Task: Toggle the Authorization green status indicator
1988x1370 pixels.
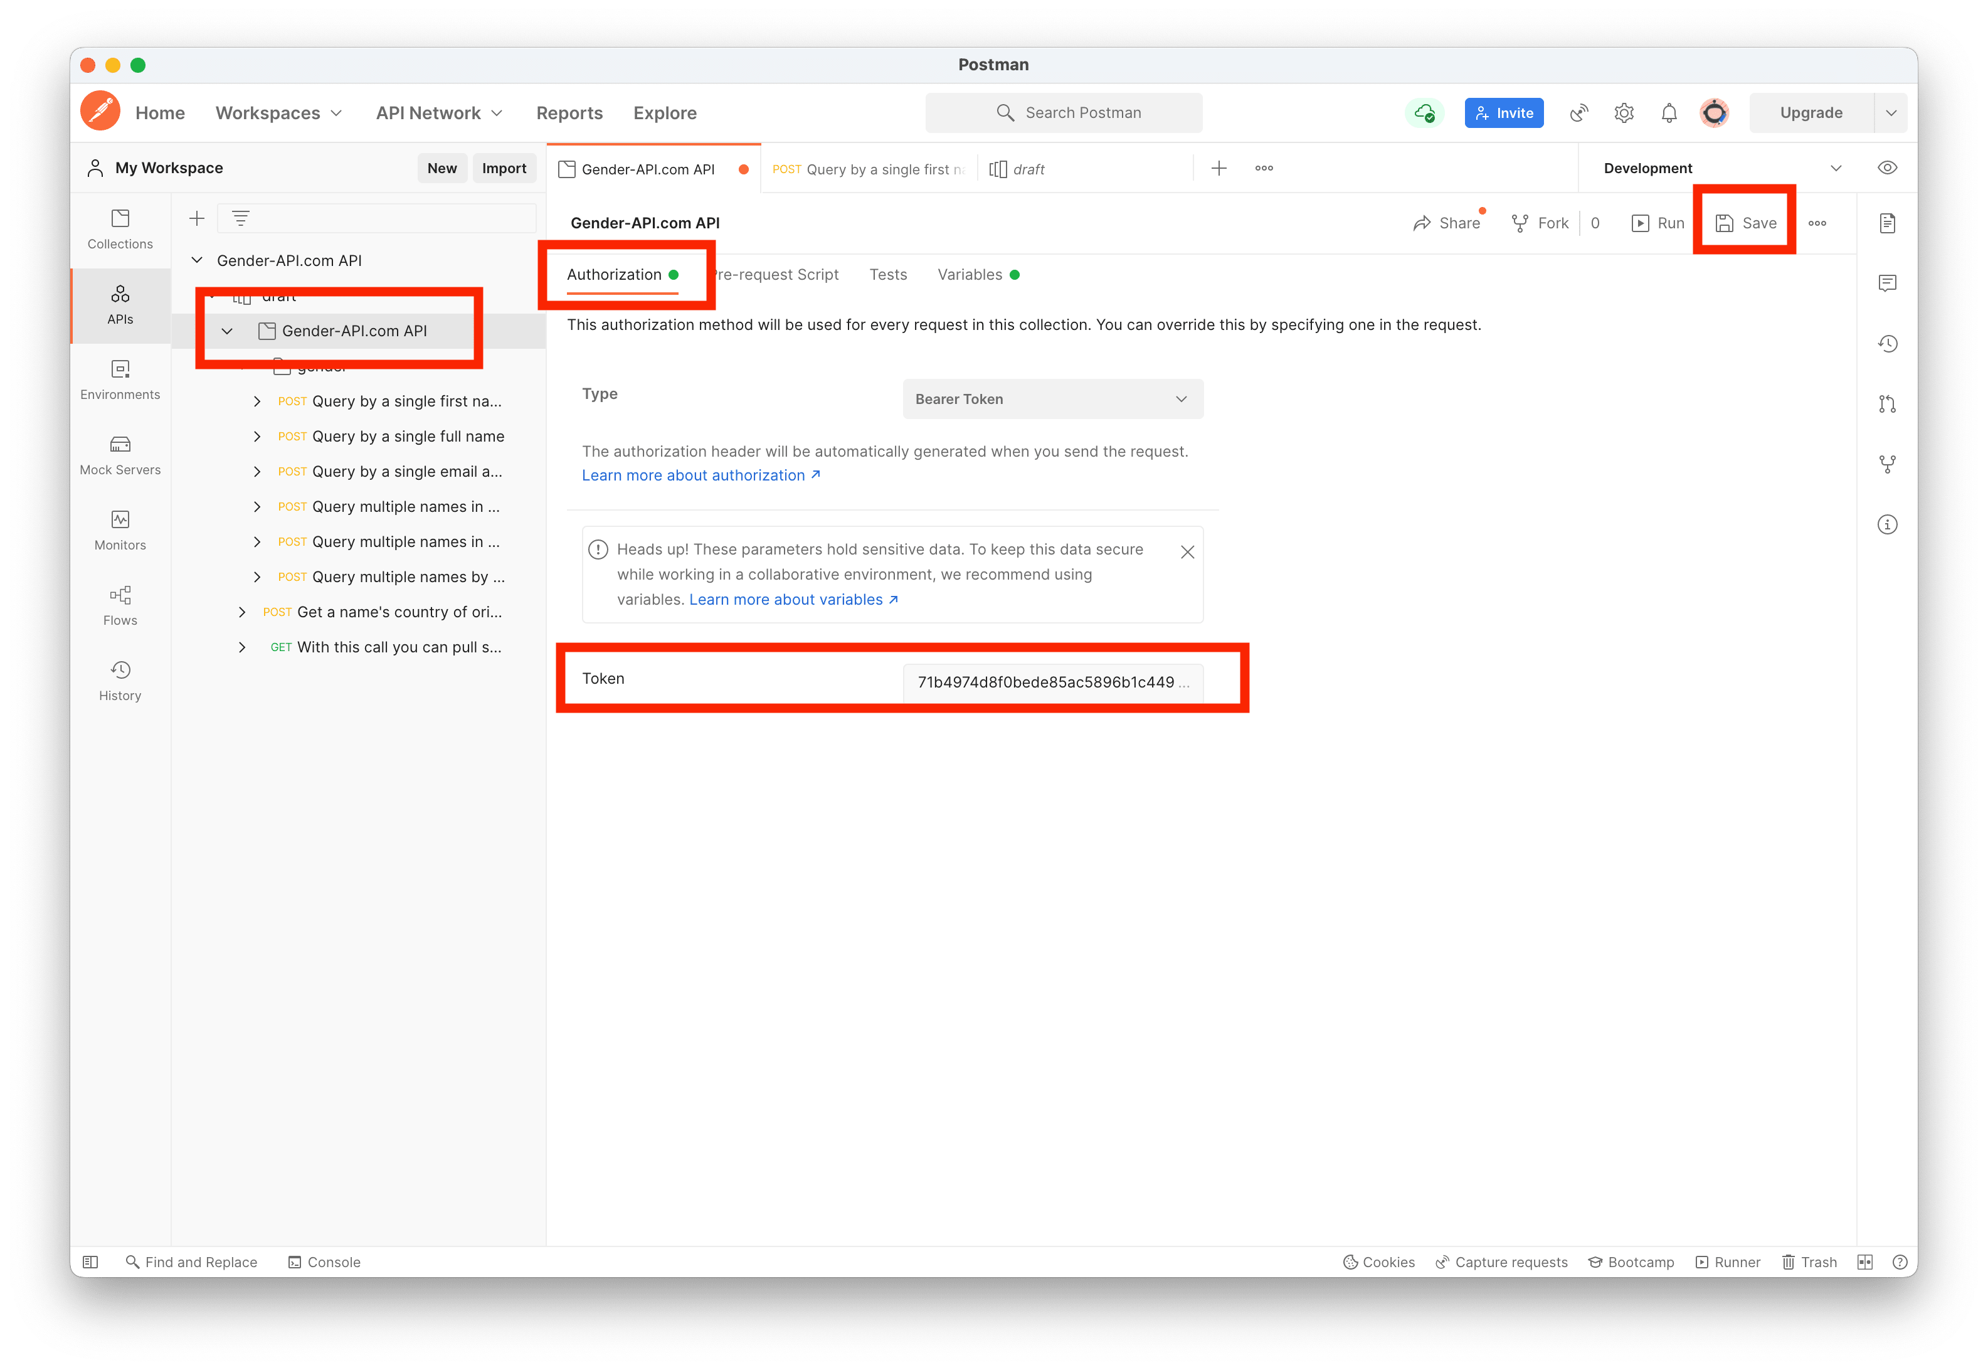Action: pos(674,275)
